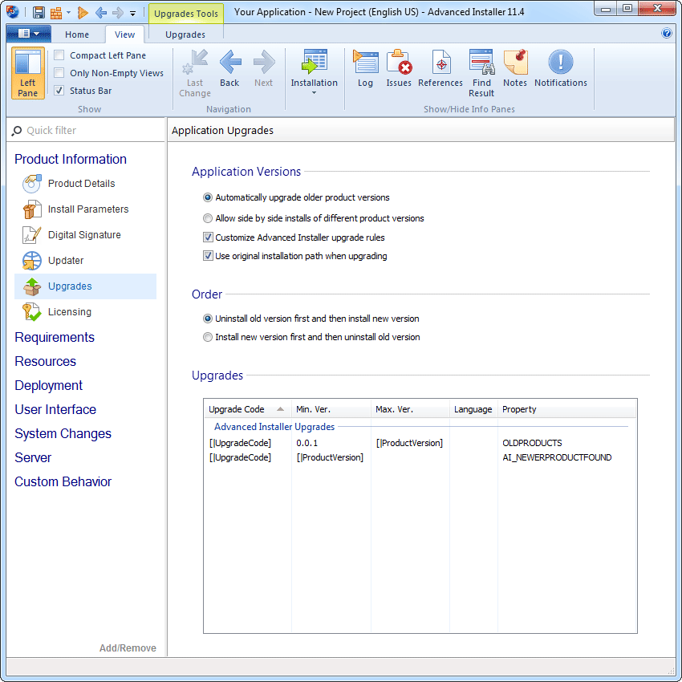Viewport: 682px width, 682px height.
Task: Click the quick access Forward arrow
Action: click(x=118, y=13)
